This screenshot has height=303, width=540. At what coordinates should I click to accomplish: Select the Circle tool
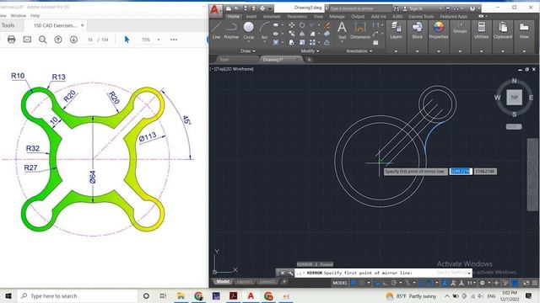pyautogui.click(x=249, y=30)
